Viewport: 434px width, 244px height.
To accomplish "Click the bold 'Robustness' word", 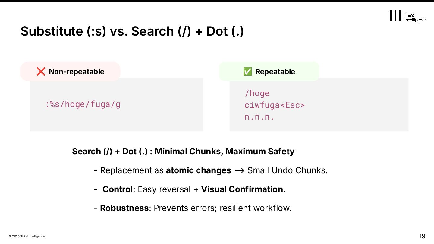I will click(124, 208).
